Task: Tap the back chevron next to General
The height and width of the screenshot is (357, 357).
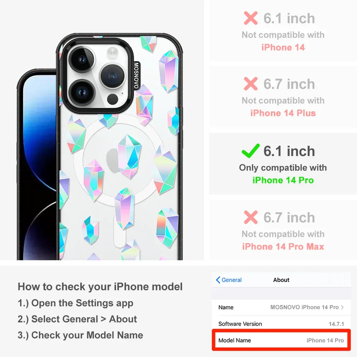Action: tap(218, 280)
